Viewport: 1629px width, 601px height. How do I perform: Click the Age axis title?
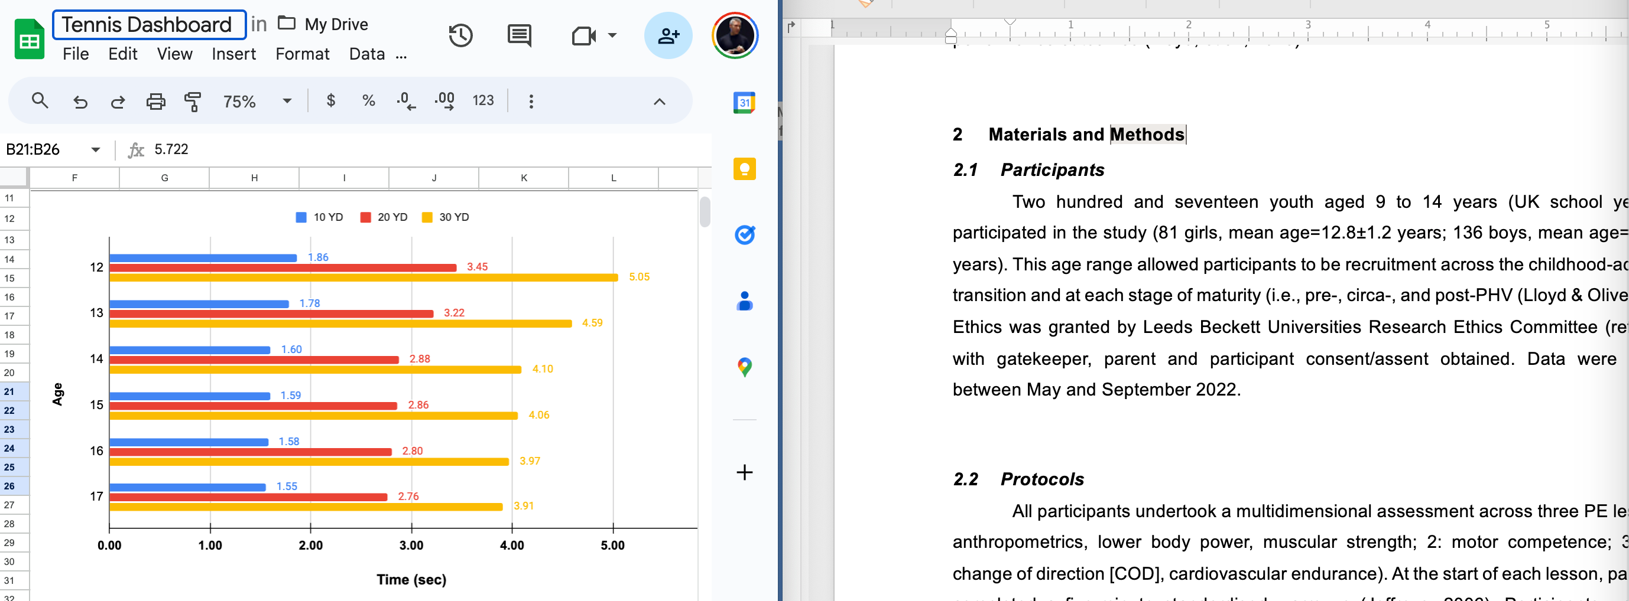click(57, 394)
